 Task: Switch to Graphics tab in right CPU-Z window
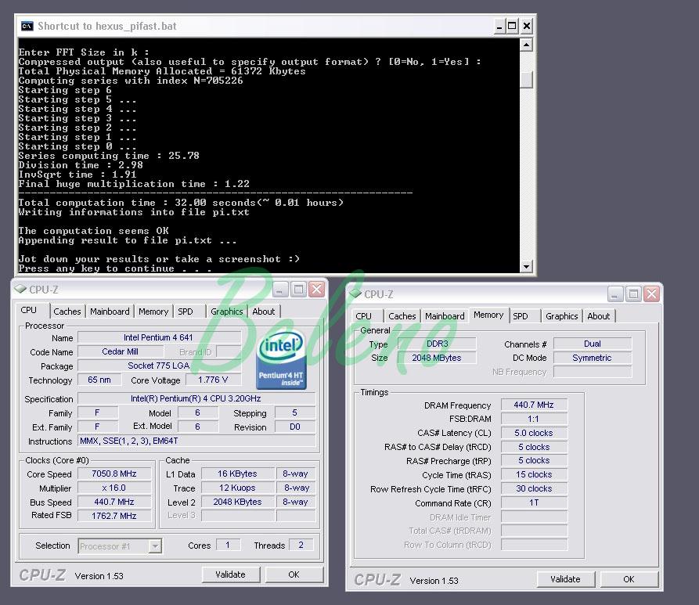pyautogui.click(x=562, y=315)
